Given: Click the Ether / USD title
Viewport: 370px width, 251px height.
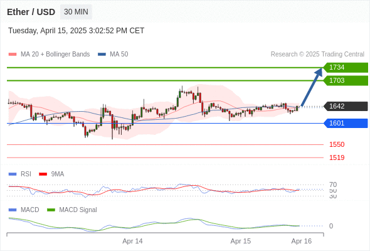Looking at the screenshot, I should (31, 12).
